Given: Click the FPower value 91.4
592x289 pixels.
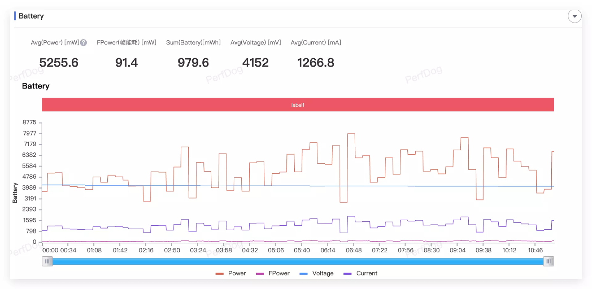Looking at the screenshot, I should click(126, 63).
